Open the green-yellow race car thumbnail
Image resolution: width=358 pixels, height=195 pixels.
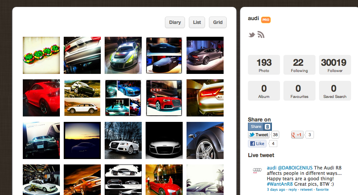click(123, 55)
